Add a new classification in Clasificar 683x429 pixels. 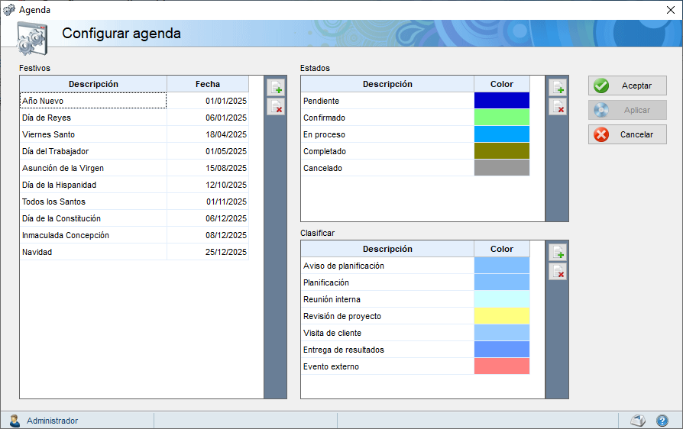coord(558,253)
